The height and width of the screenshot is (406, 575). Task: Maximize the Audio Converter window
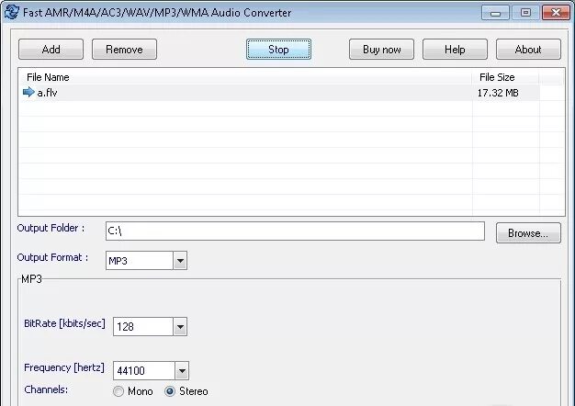525,13
